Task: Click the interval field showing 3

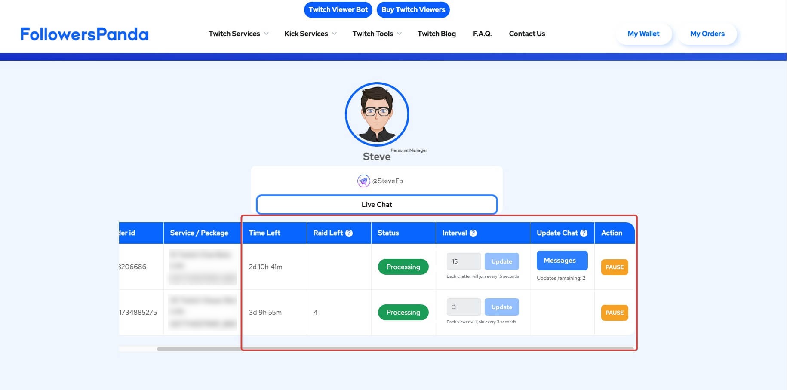Action: 464,307
